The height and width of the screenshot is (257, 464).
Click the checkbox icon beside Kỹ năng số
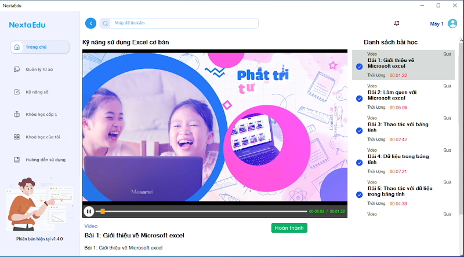point(17,92)
